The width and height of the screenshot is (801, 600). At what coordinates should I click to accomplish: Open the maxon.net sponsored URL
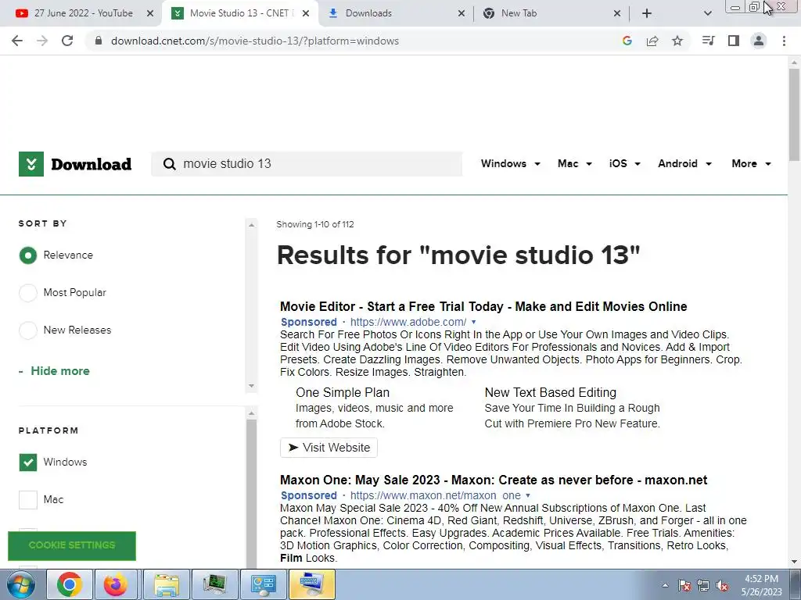pos(435,495)
